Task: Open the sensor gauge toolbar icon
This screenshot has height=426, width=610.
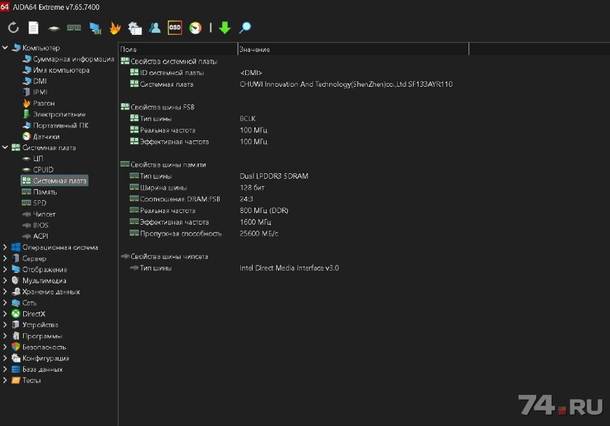Action: tap(195, 28)
